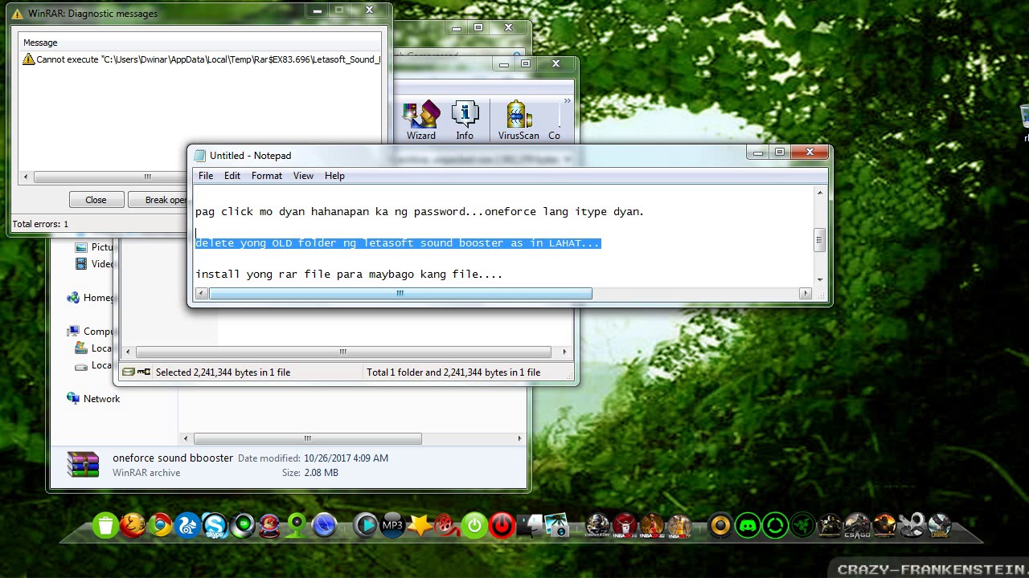Launch VirusScan from WinRAR toolbar
Screen dimensions: 1029x578
519,120
